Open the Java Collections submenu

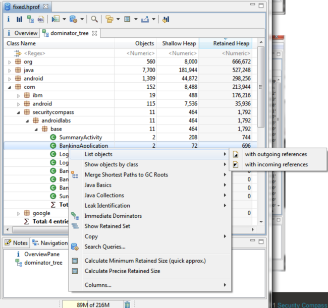pos(150,195)
